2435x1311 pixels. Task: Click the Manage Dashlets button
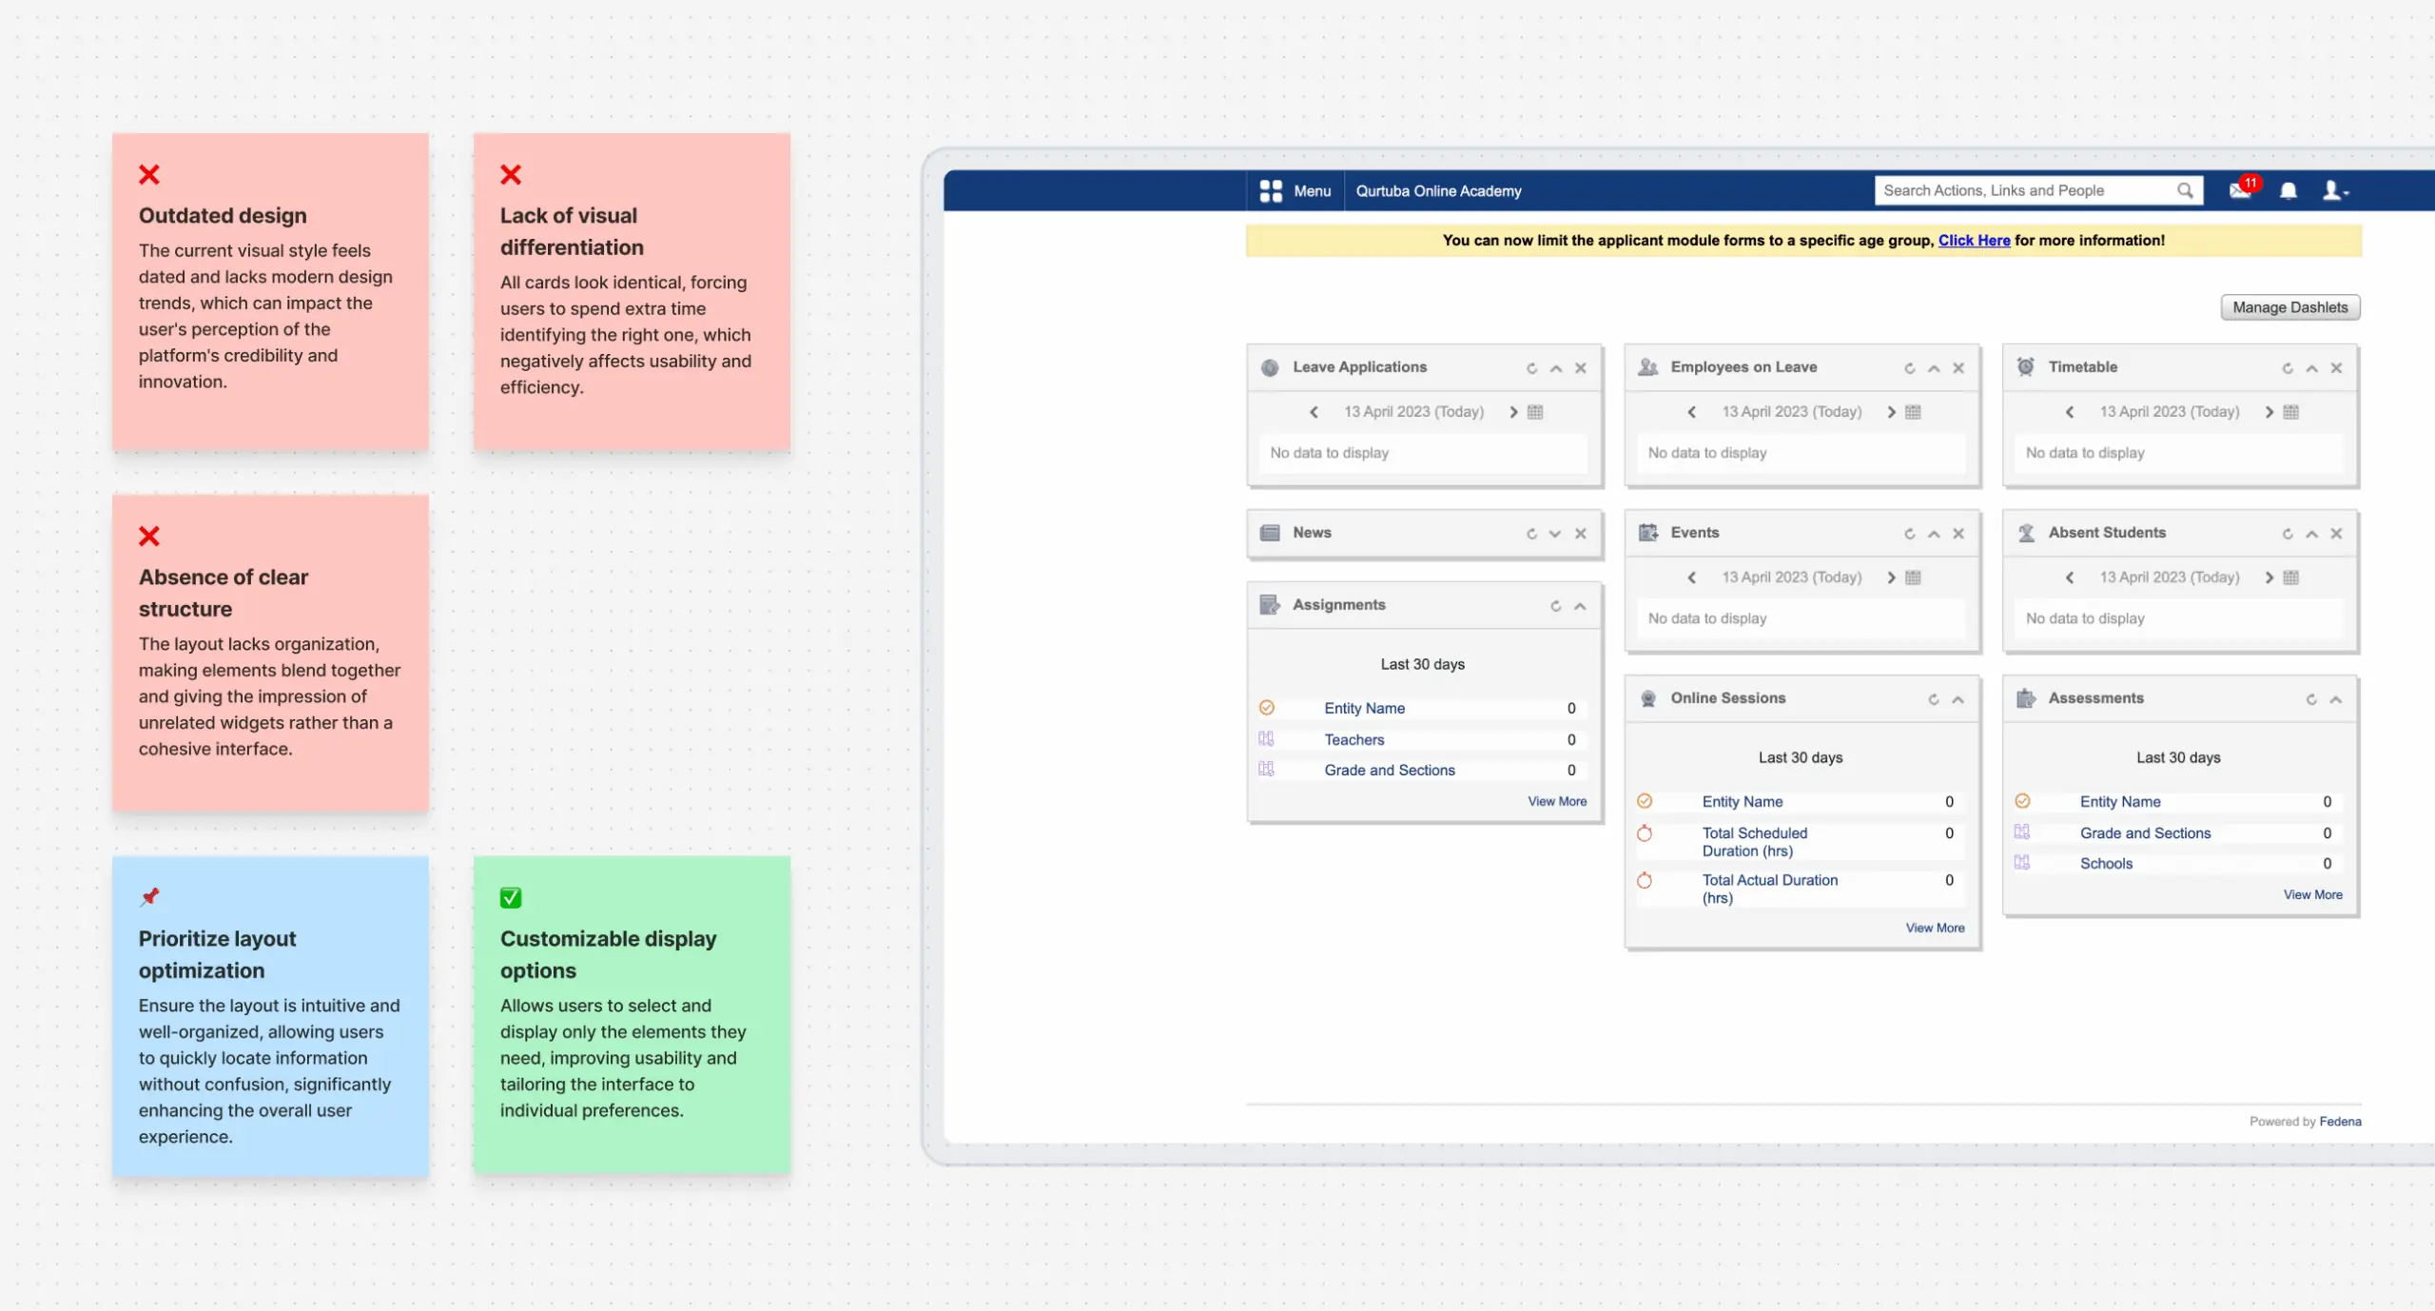(2289, 306)
